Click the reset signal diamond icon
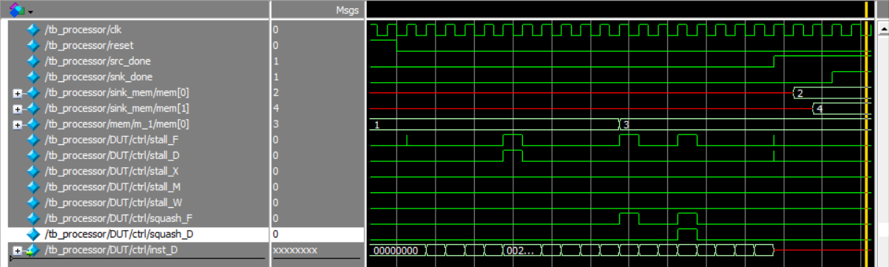 [33, 45]
